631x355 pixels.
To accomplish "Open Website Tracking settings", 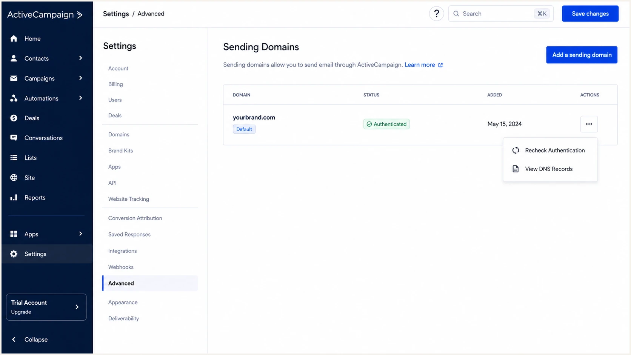I will [129, 199].
